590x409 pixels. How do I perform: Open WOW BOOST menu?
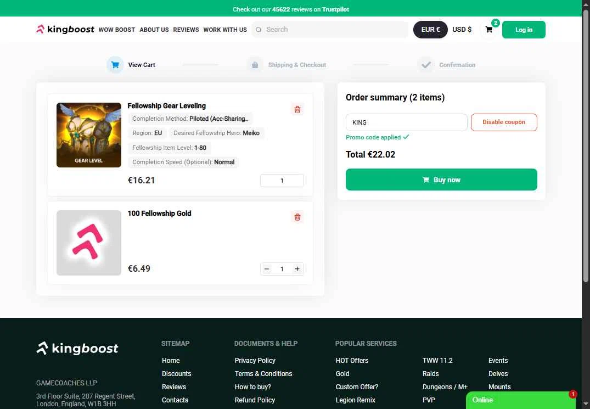tap(117, 30)
